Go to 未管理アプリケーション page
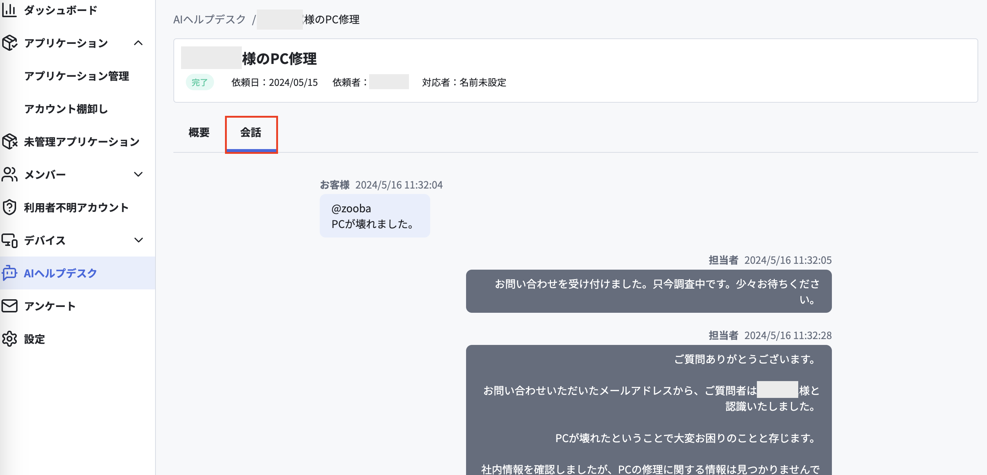This screenshot has width=987, height=475. pos(82,142)
